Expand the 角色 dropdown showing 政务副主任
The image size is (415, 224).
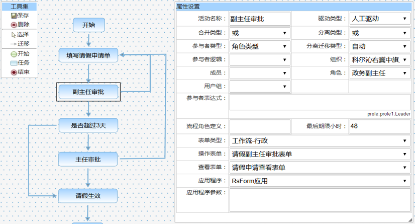click(x=380, y=73)
